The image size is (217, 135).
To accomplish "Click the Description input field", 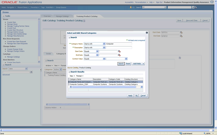I will 119,48.
